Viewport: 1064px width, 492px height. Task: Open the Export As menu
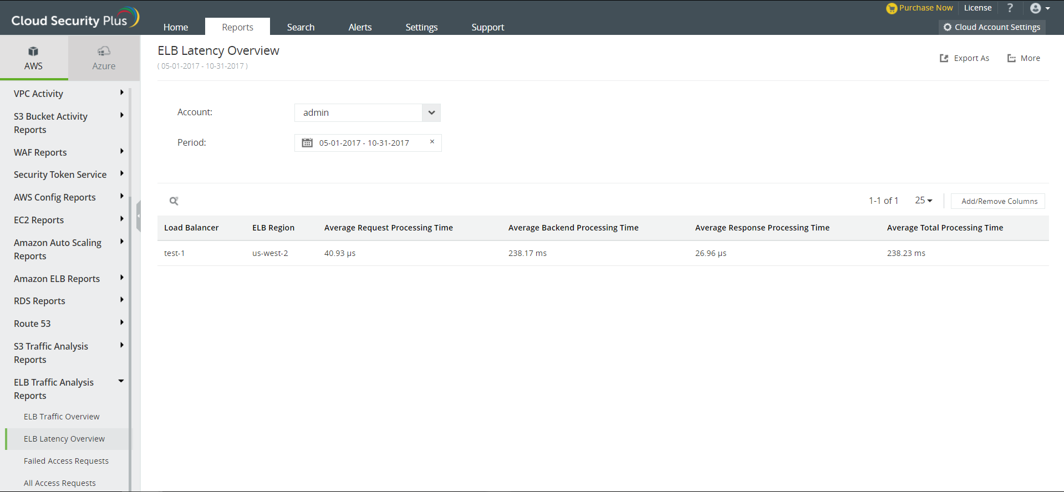coord(965,58)
